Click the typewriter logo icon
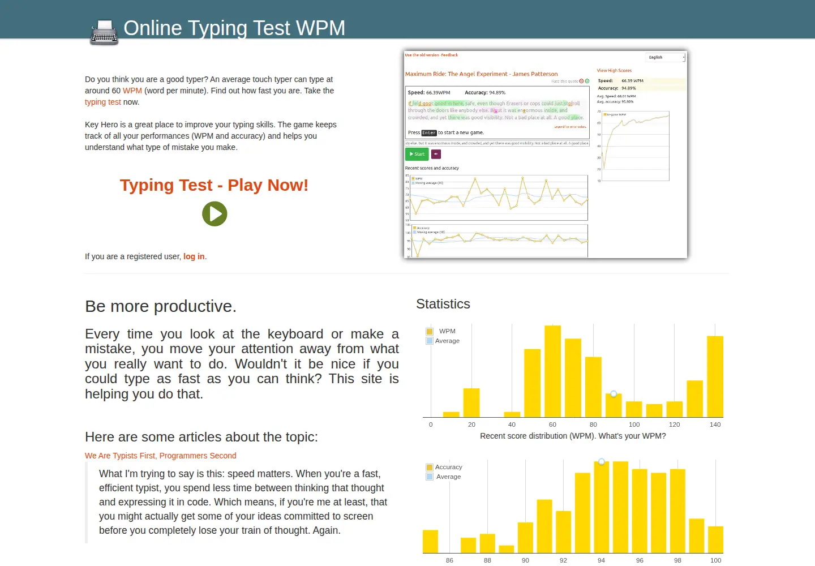815x566 pixels. click(x=104, y=32)
